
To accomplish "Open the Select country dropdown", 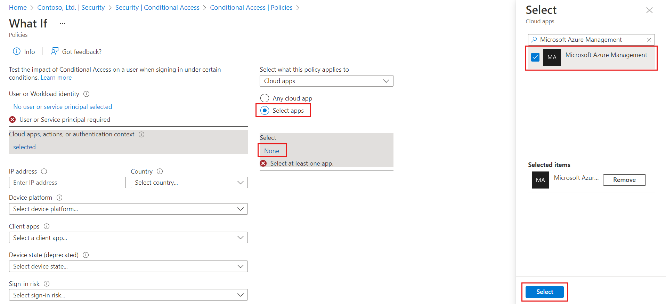I will tap(189, 183).
